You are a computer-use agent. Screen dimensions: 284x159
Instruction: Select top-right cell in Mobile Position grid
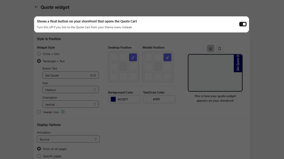tap(167, 57)
